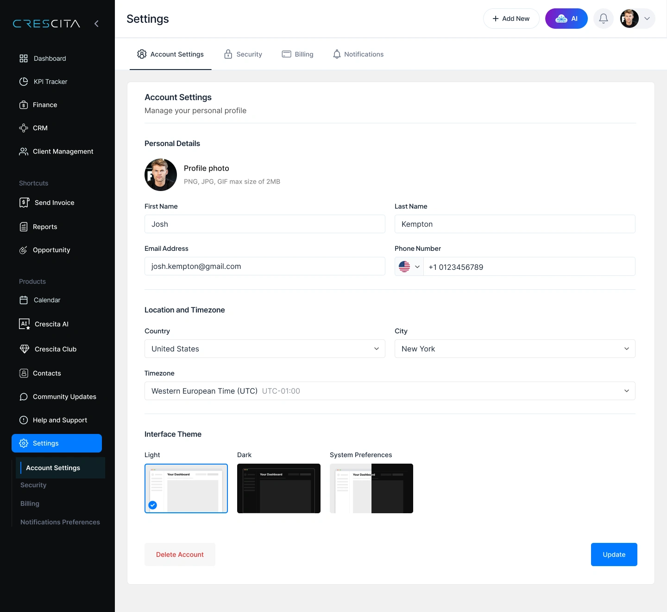Open the Finance section

pos(45,105)
